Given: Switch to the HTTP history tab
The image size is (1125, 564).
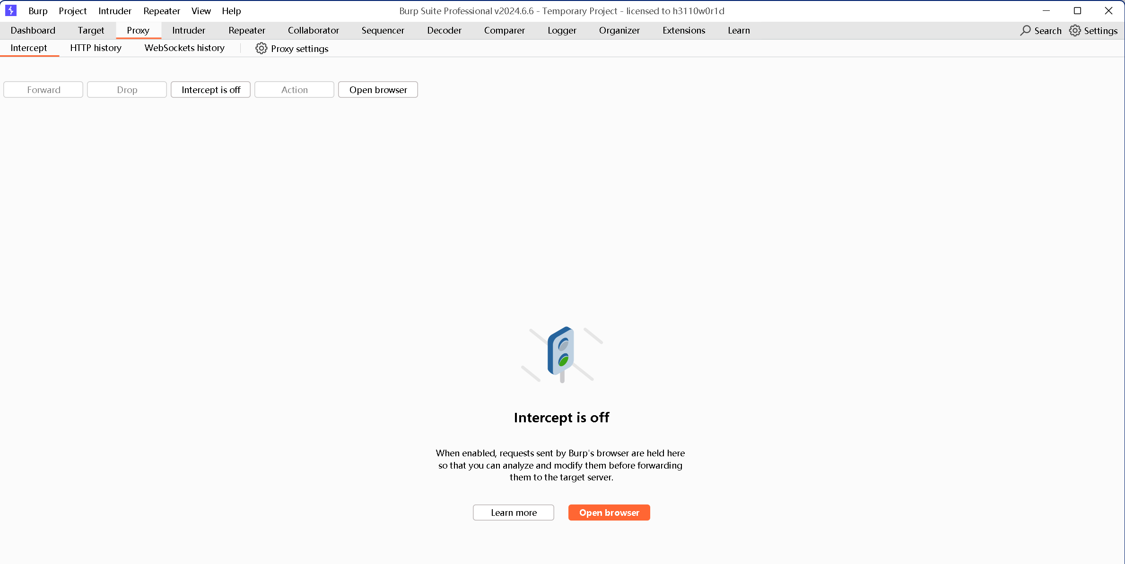Looking at the screenshot, I should pos(96,48).
